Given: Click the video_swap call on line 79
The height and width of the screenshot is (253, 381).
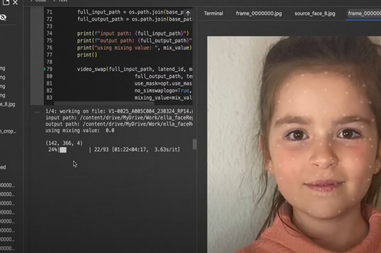Looking at the screenshot, I should 135,69.
